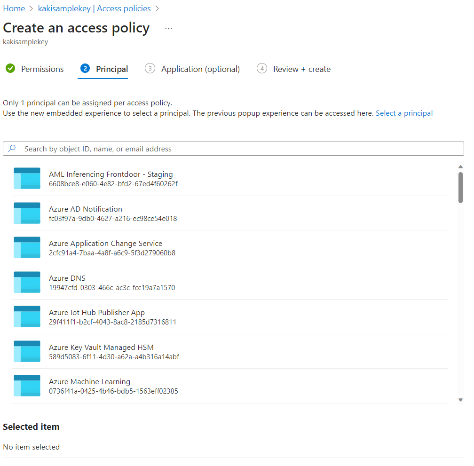The height and width of the screenshot is (466, 474).
Task: Open the Select a principal link
Action: click(404, 113)
